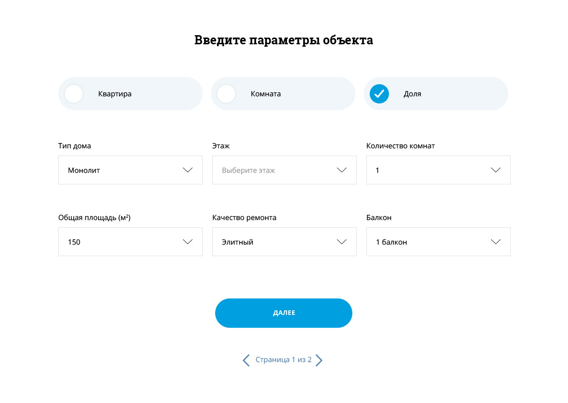The width and height of the screenshot is (568, 403).
Task: Expand the renovation quality dropdown showing Элитный
Action: tap(274, 242)
